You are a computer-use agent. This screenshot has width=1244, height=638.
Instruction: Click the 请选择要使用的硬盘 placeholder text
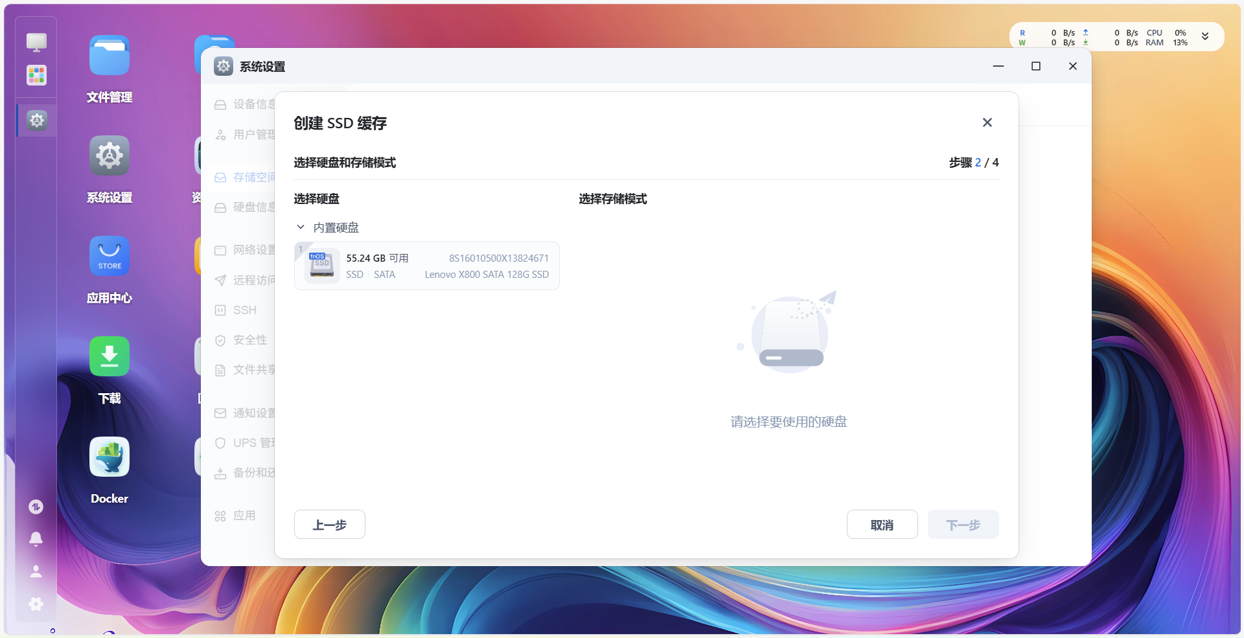pyautogui.click(x=789, y=422)
